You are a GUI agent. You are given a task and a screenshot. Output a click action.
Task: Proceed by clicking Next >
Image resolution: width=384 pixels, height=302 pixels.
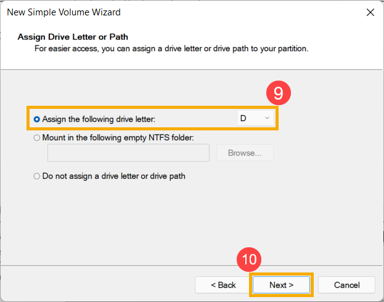pos(282,285)
